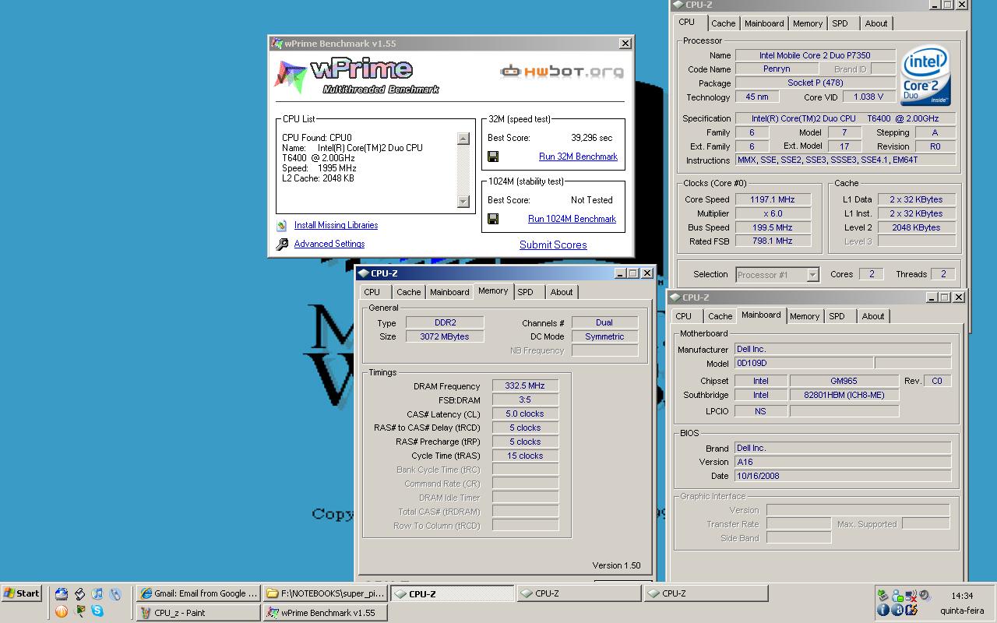Image resolution: width=997 pixels, height=623 pixels.
Task: Click the CPU List scrollbar up arrow
Action: click(x=463, y=139)
